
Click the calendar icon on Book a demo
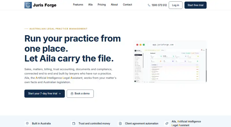pos(72,94)
